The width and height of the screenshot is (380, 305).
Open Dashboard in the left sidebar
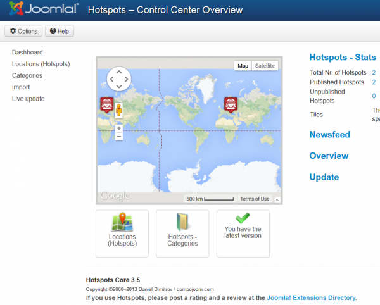tap(27, 53)
